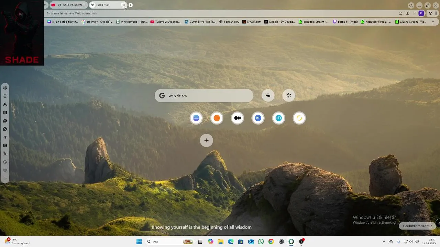The image size is (440, 247).
Task: Open the ChatGPT sidebar icon
Action: (x=5, y=113)
